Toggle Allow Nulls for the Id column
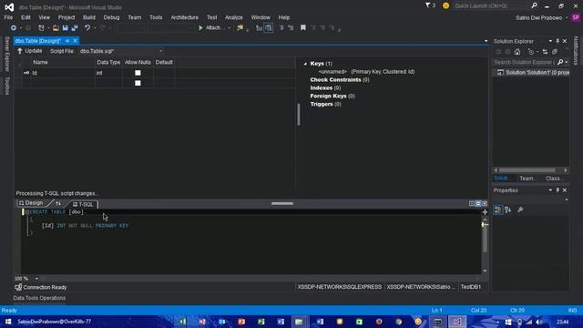 click(138, 73)
